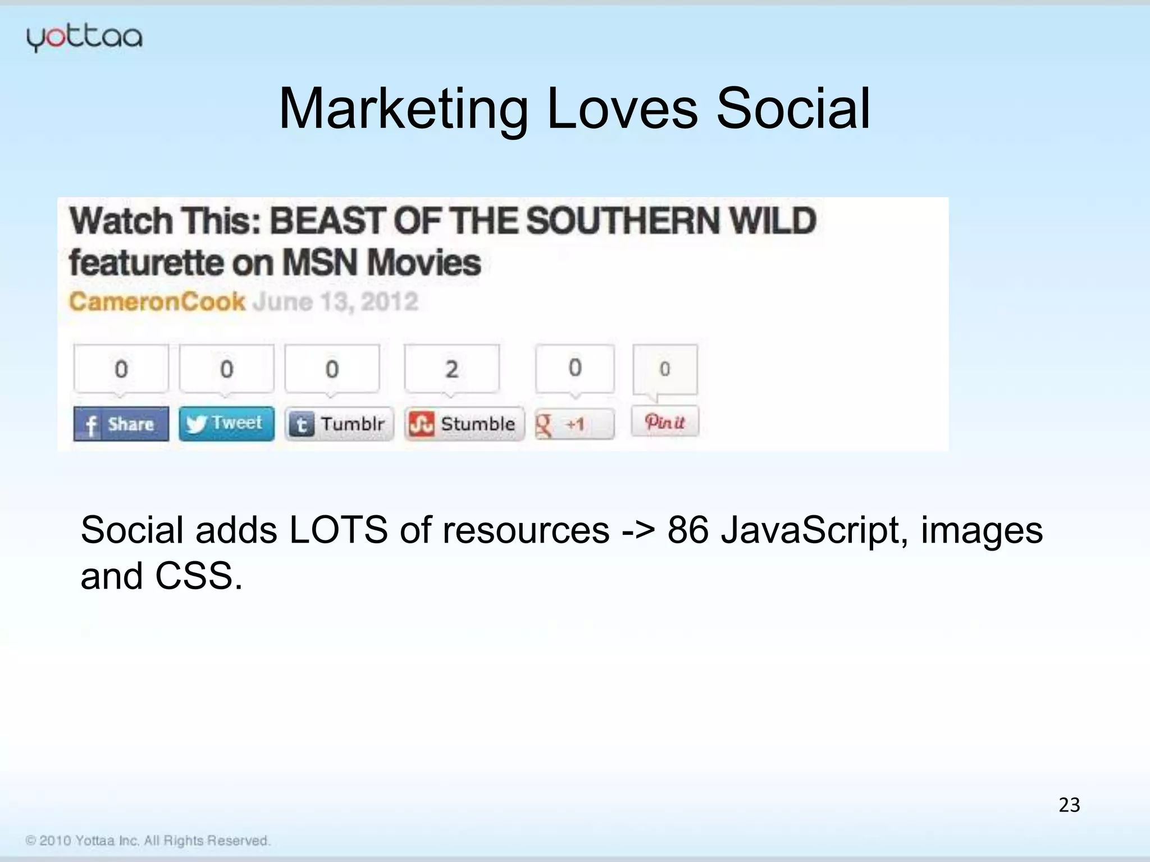Click the Google 'g' icon

544,425
